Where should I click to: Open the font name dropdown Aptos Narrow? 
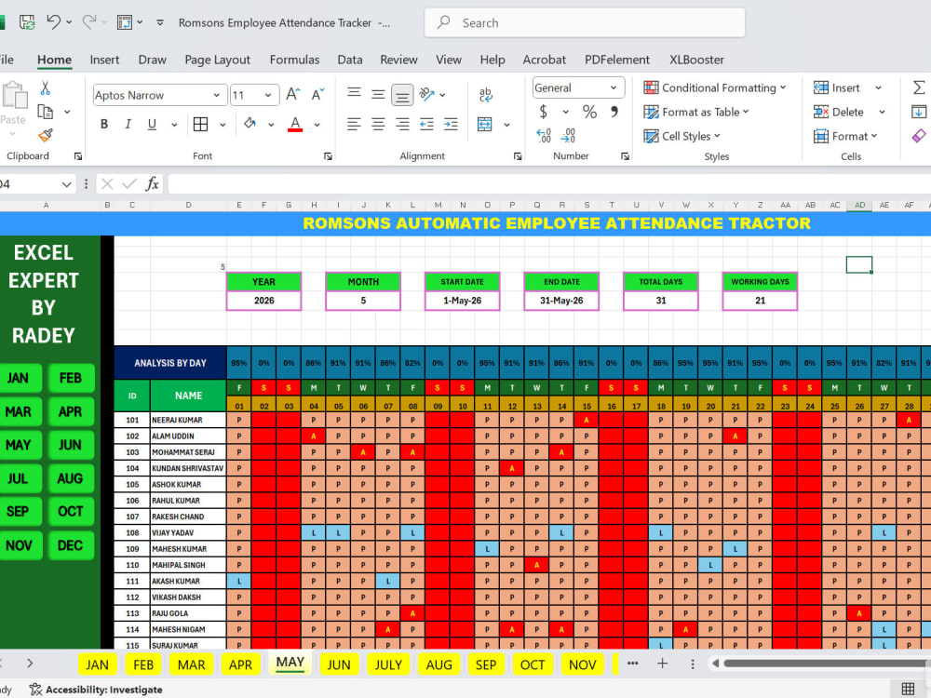(217, 95)
